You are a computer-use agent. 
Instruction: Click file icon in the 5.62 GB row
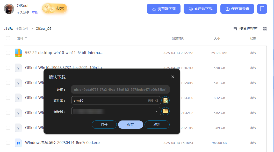(x=18, y=113)
